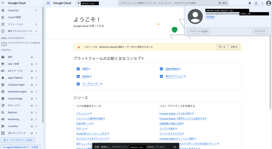This screenshot has height=149, width=272.
Task: Open the コンテナをビルドする link
Action: 171,134
